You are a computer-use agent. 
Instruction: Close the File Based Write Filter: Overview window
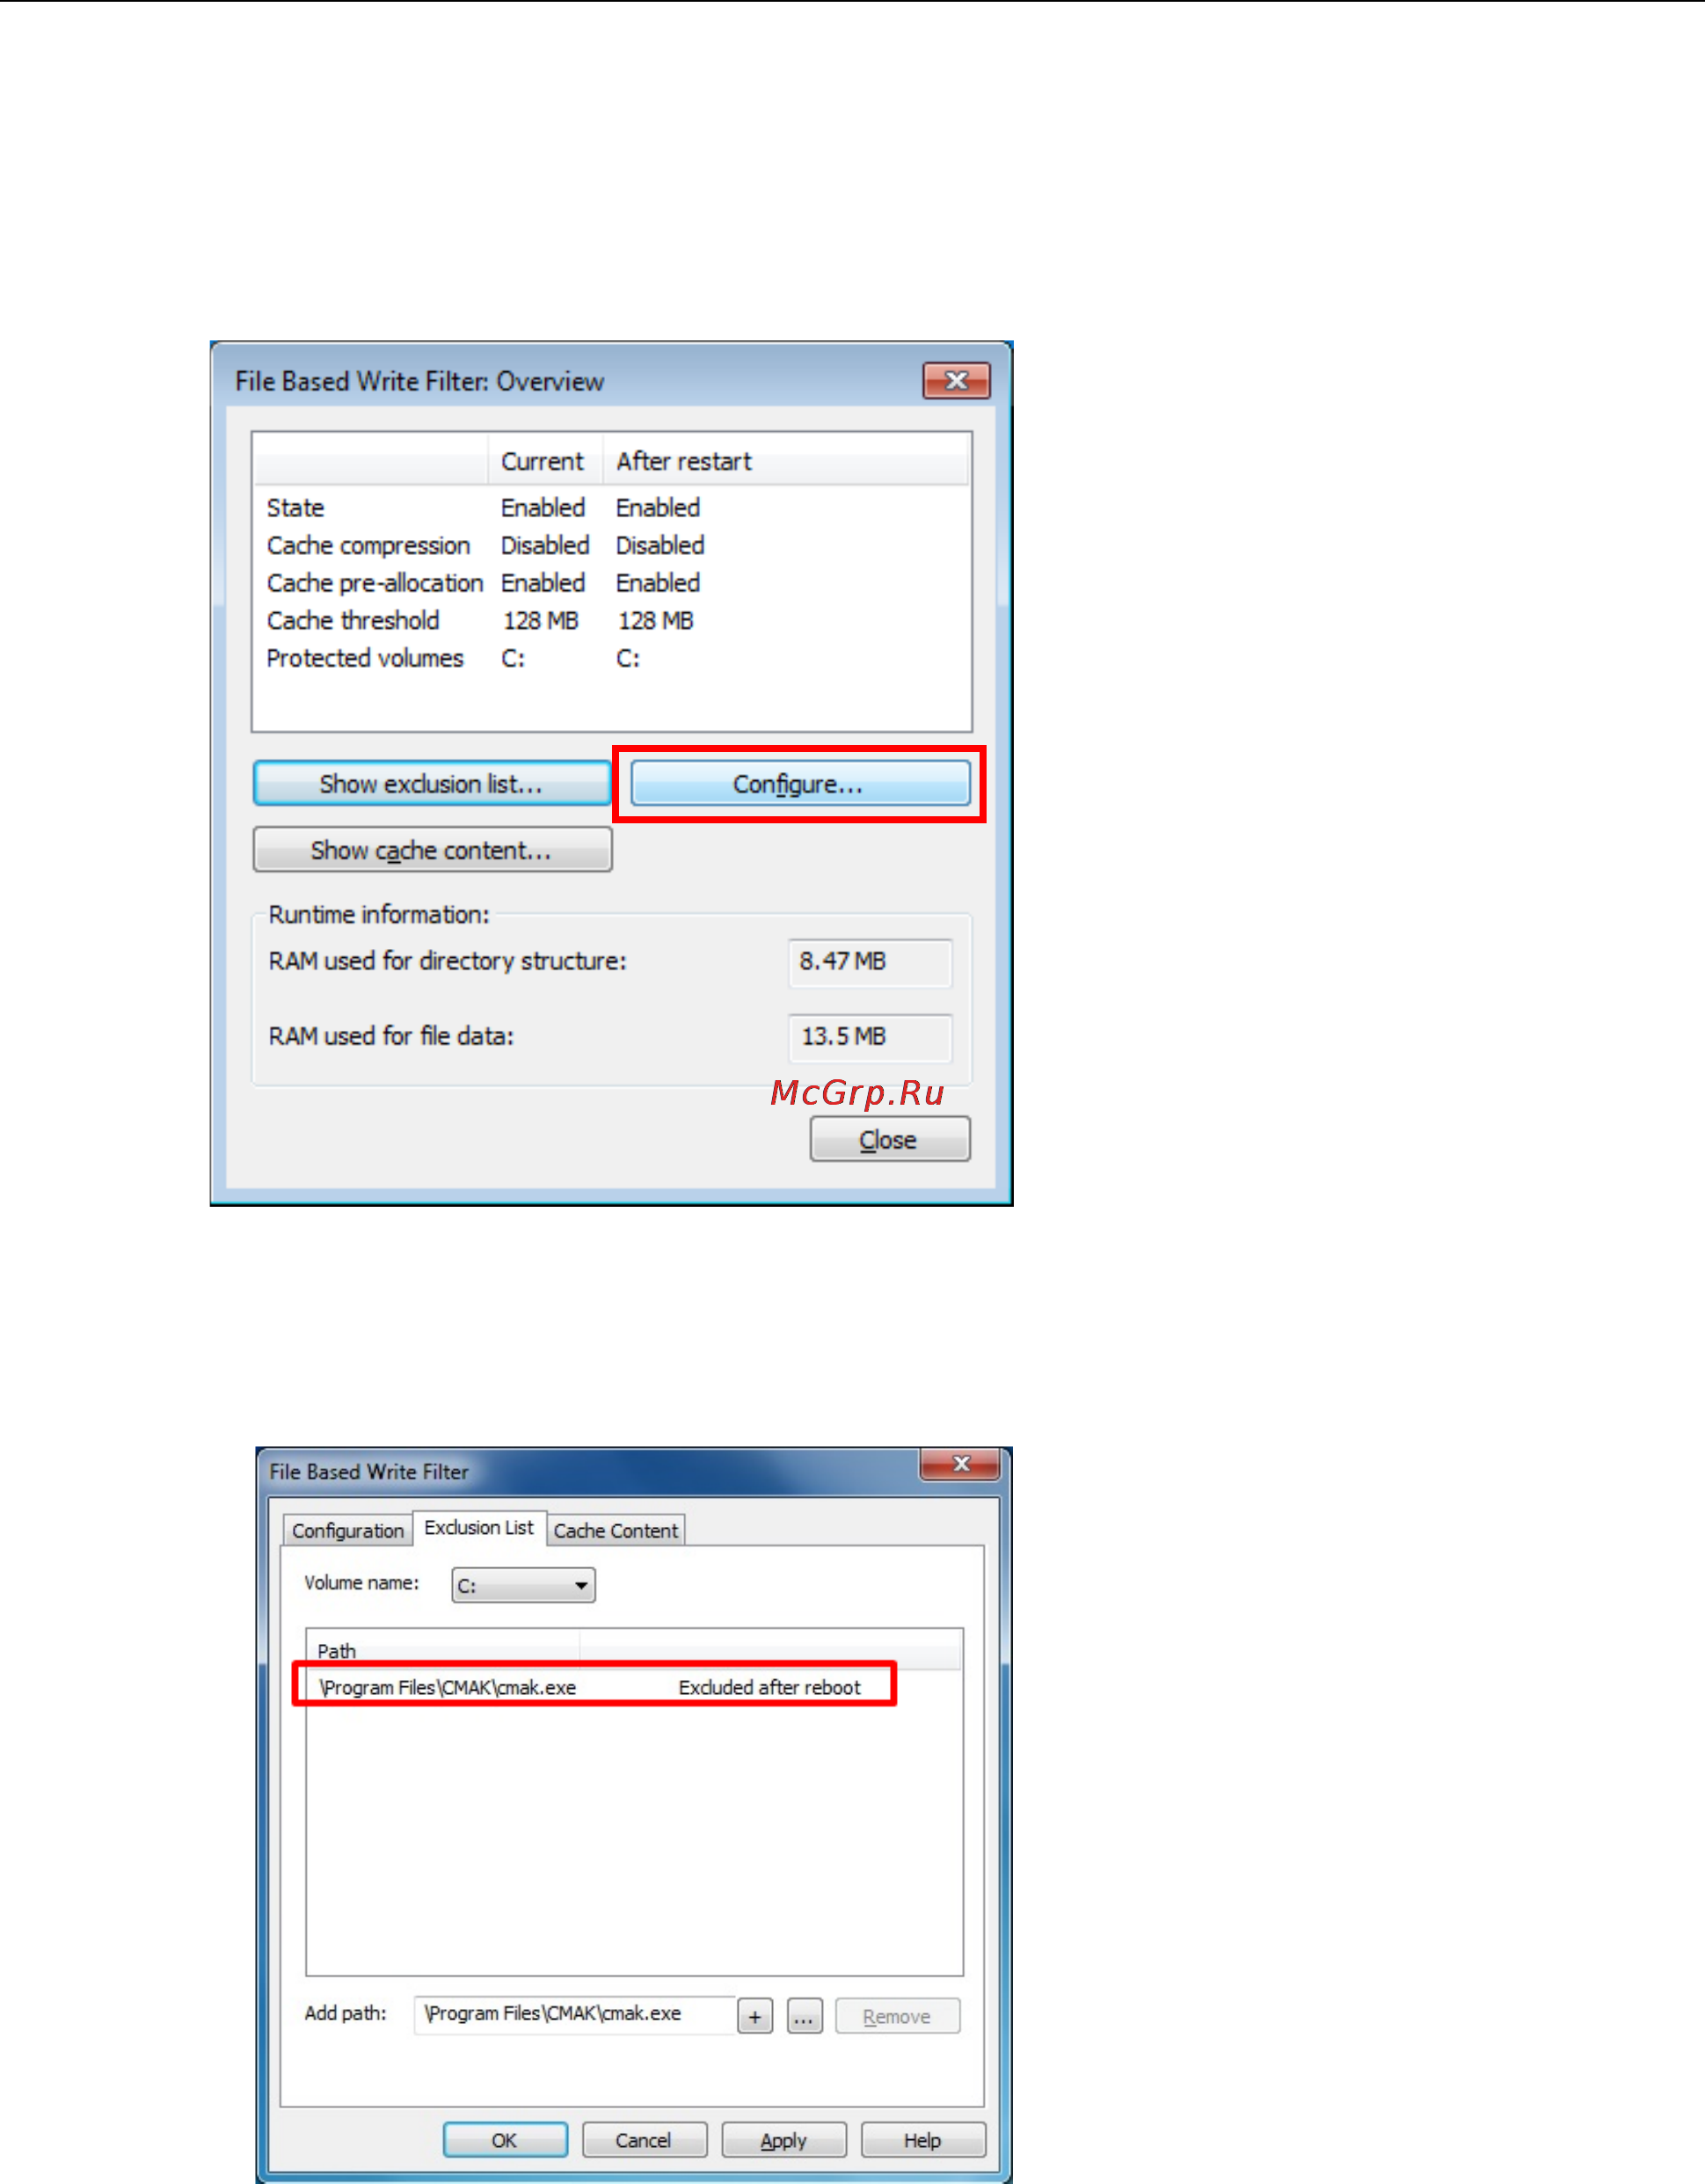pos(957,381)
